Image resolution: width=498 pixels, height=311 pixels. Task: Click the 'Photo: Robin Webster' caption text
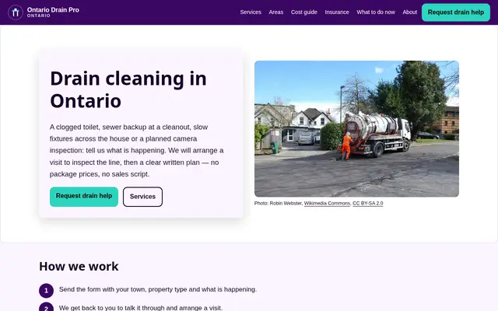278,203
